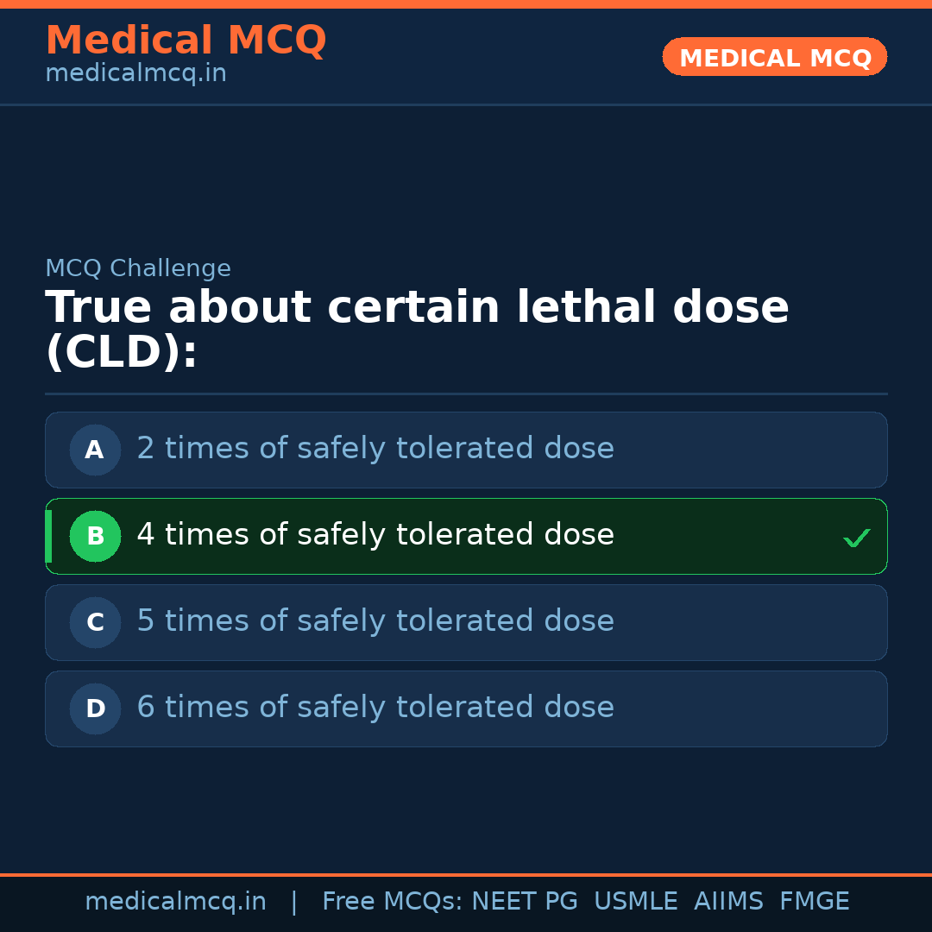Select answer text '4 times of safely tolerated dose'

coord(375,535)
